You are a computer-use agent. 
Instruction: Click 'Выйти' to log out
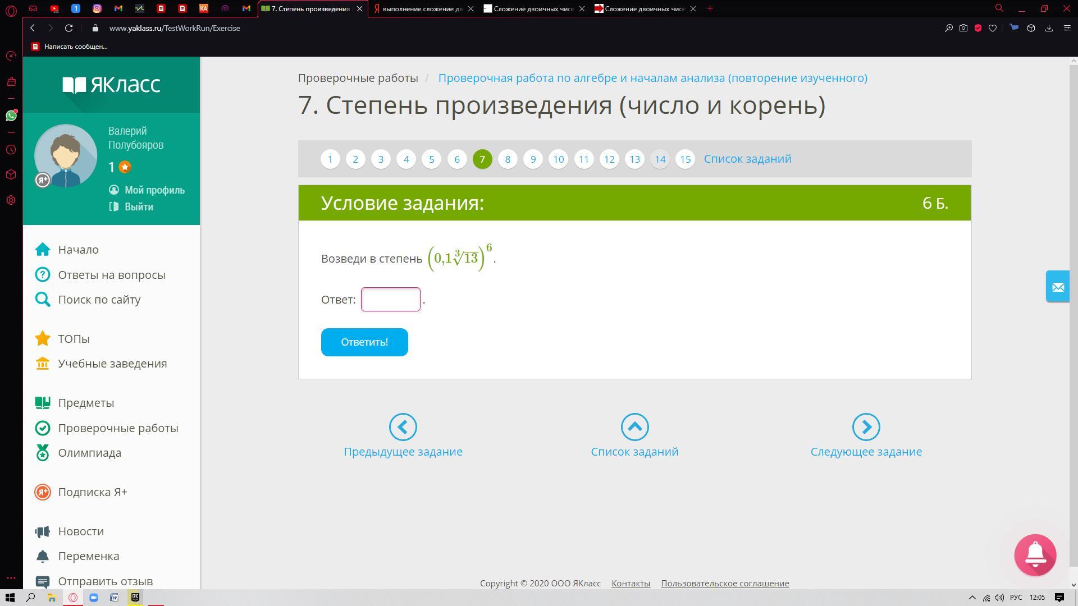[139, 206]
